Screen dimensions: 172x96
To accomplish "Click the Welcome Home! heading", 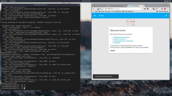I will pyautogui.click(x=118, y=30).
